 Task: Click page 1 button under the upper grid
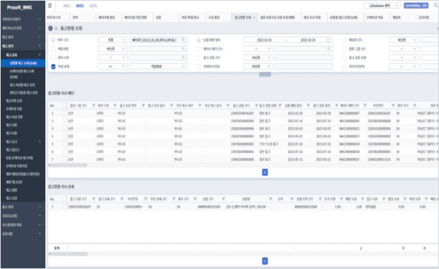click(265, 173)
